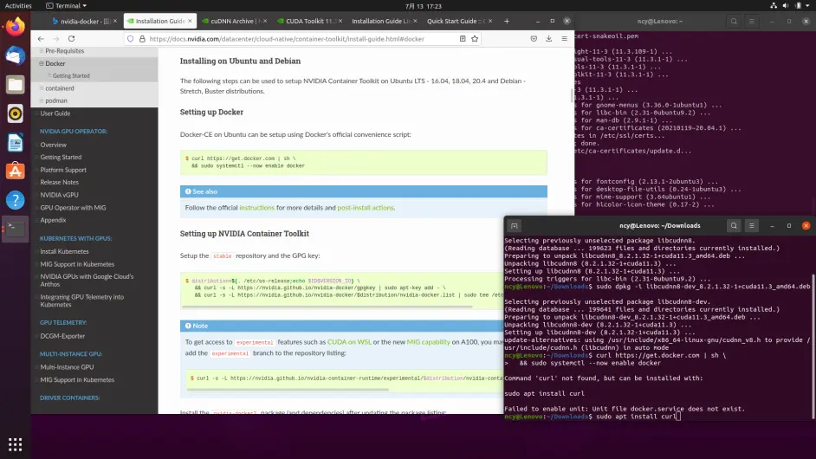This screenshot has height=459, width=816.
Task: Open Release Notes sidebar link
Action: 59,183
